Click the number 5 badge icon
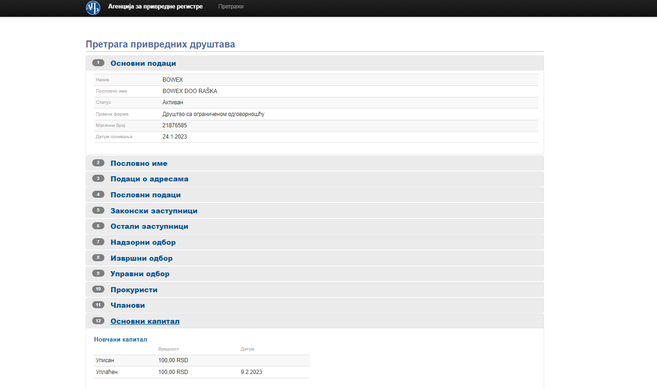657x389 pixels. 98,210
